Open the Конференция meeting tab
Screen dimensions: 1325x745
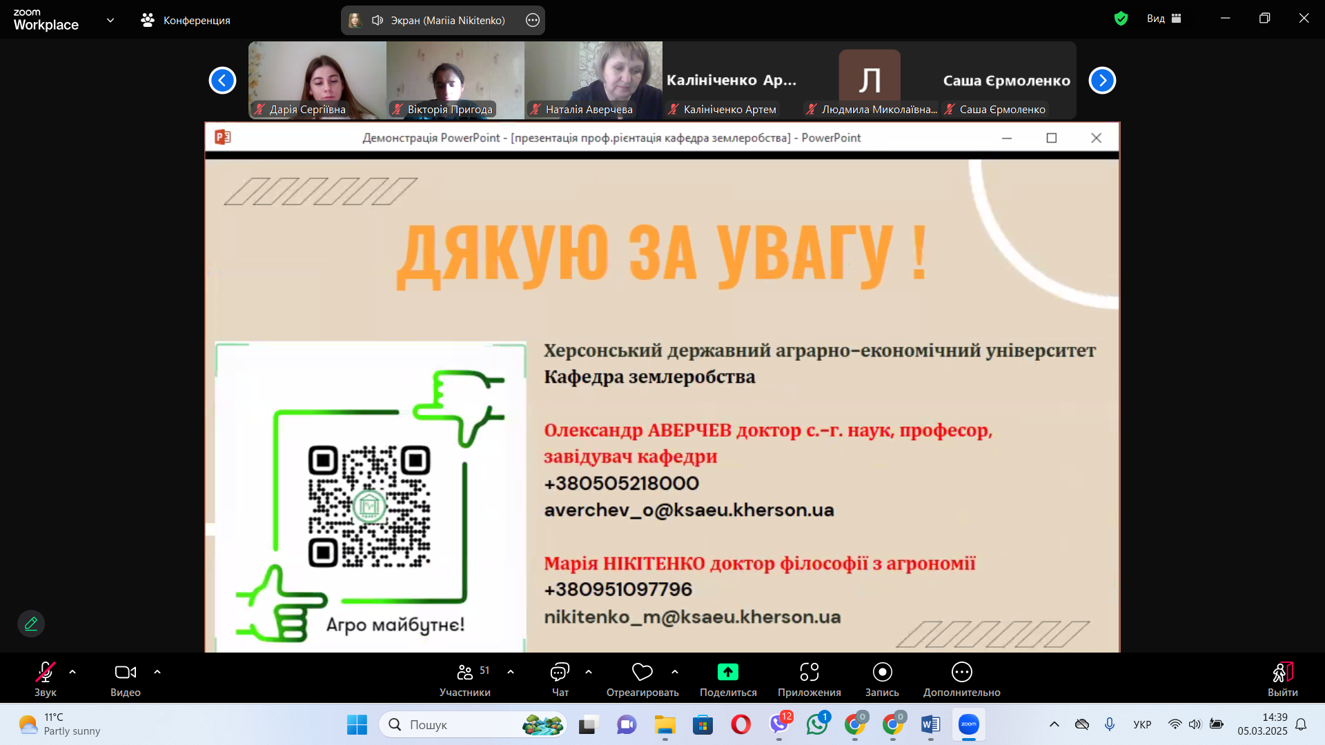click(186, 20)
